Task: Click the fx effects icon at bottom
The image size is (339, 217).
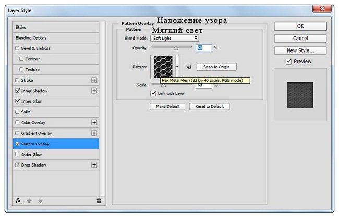Action: point(18,200)
